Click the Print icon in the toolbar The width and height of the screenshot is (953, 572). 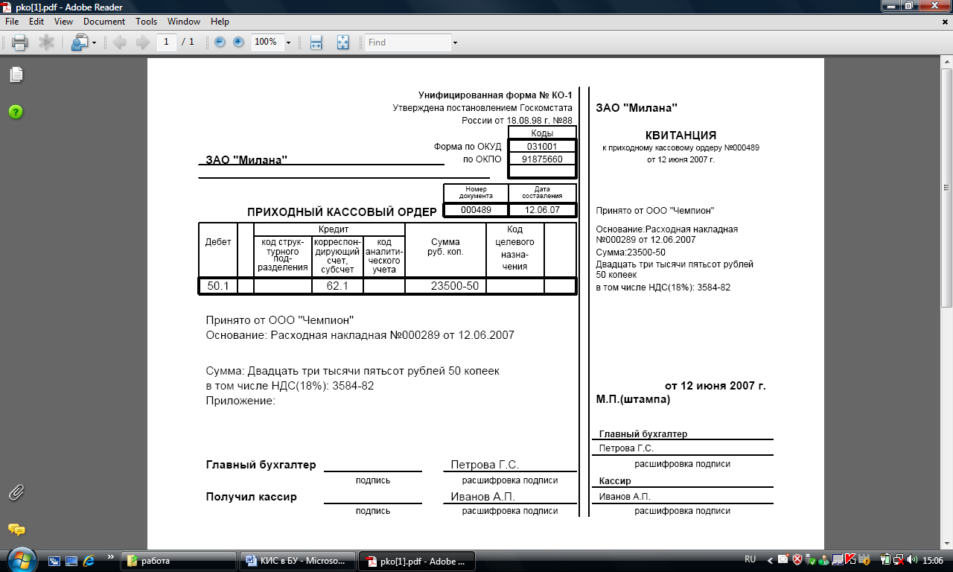point(20,42)
